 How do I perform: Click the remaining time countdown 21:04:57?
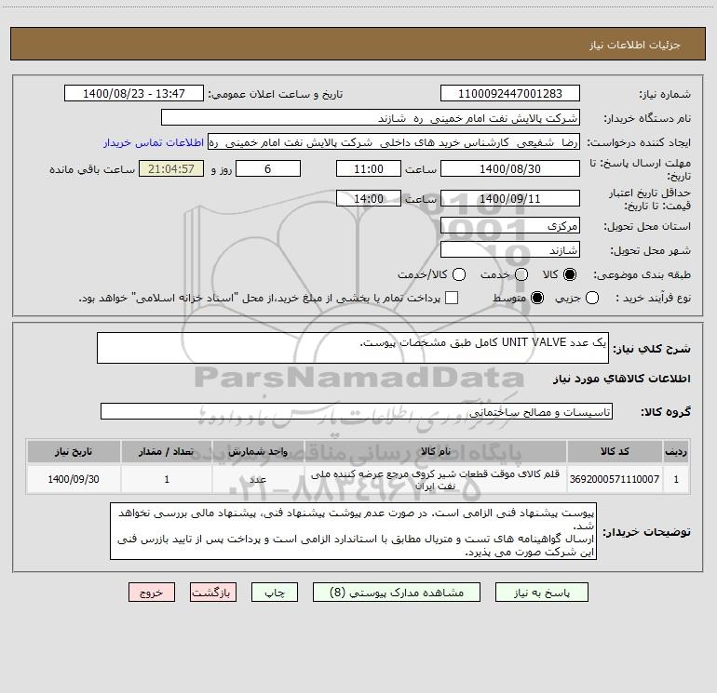click(171, 168)
